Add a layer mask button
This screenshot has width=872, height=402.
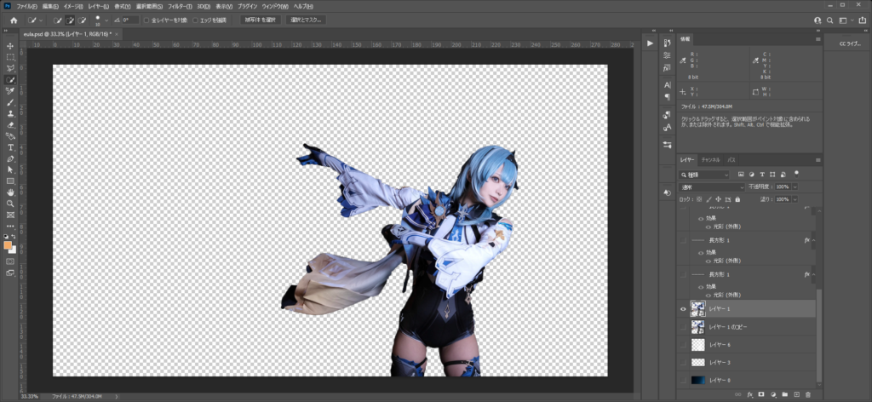(x=761, y=394)
